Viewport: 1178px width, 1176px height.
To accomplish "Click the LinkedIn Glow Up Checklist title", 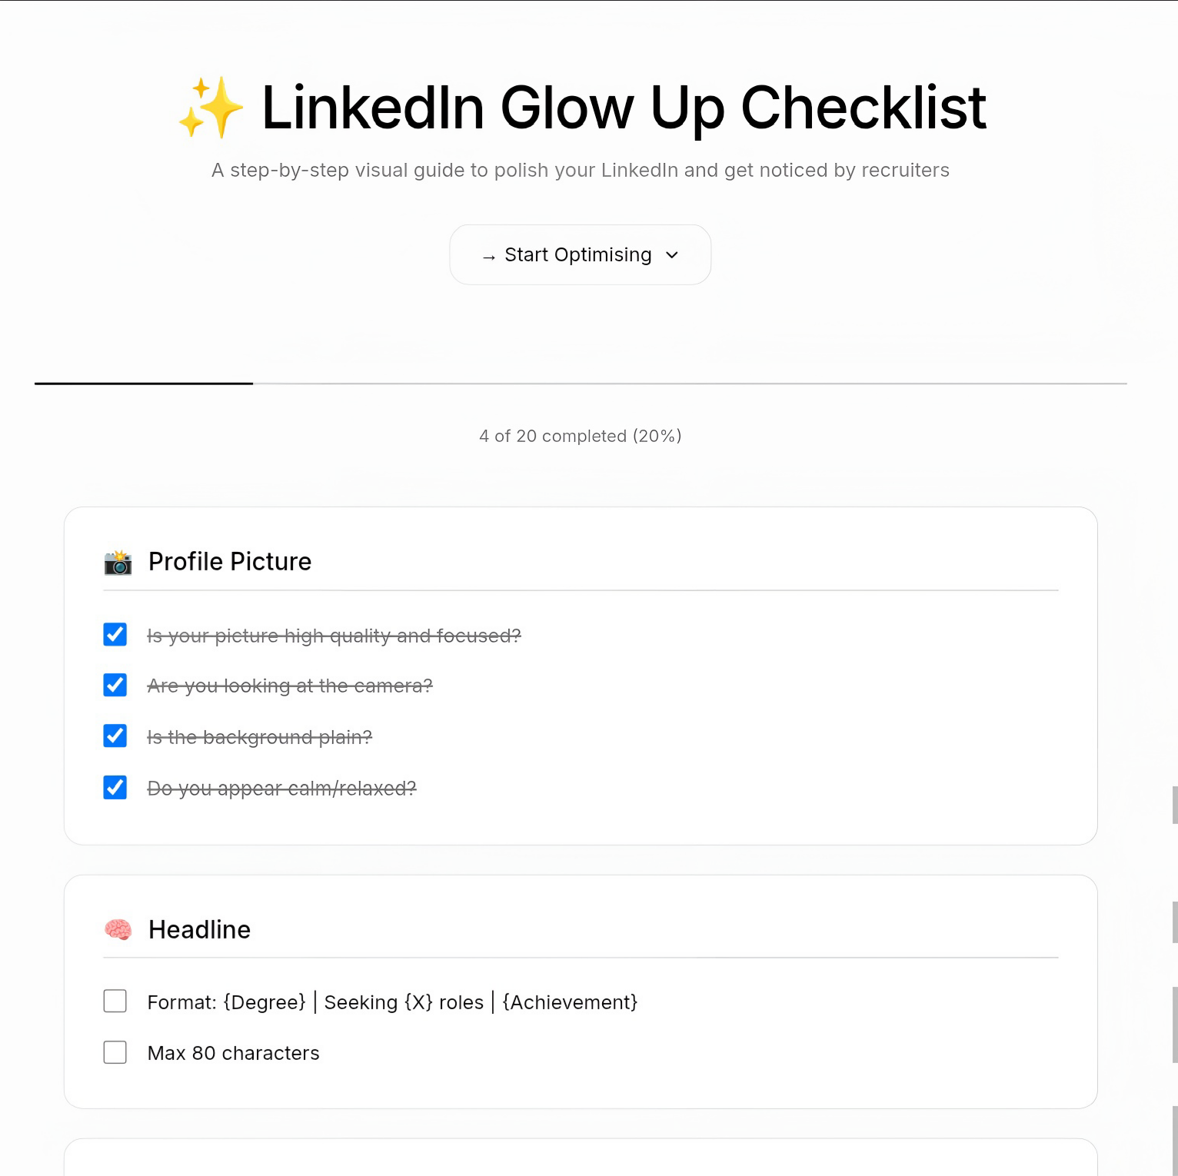I will point(623,108).
